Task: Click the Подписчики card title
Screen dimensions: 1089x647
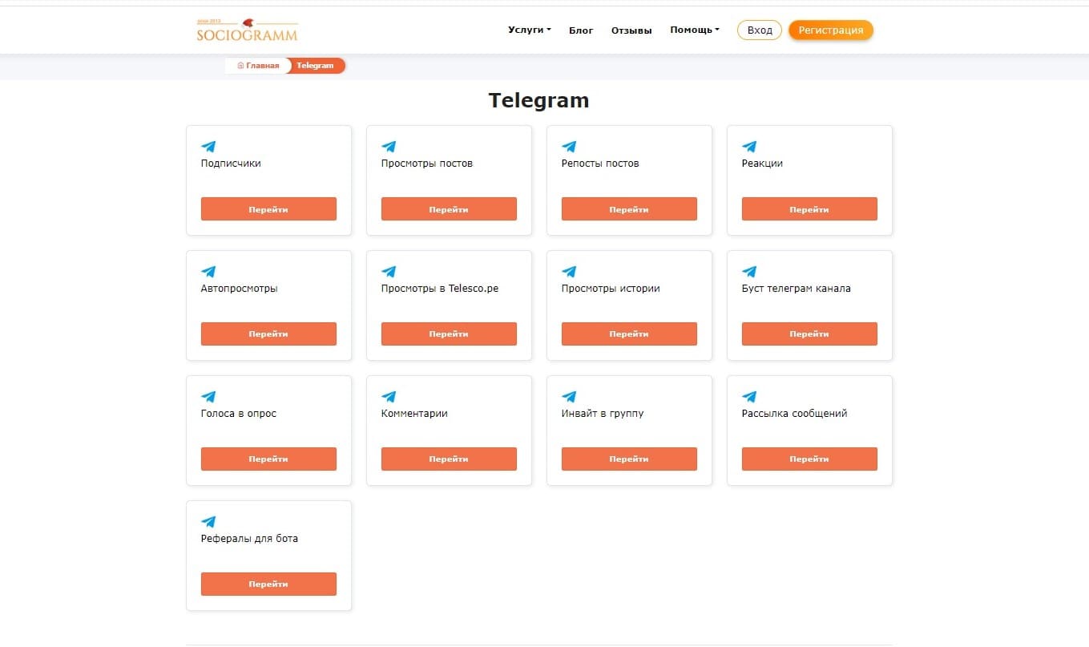Action: pos(231,164)
